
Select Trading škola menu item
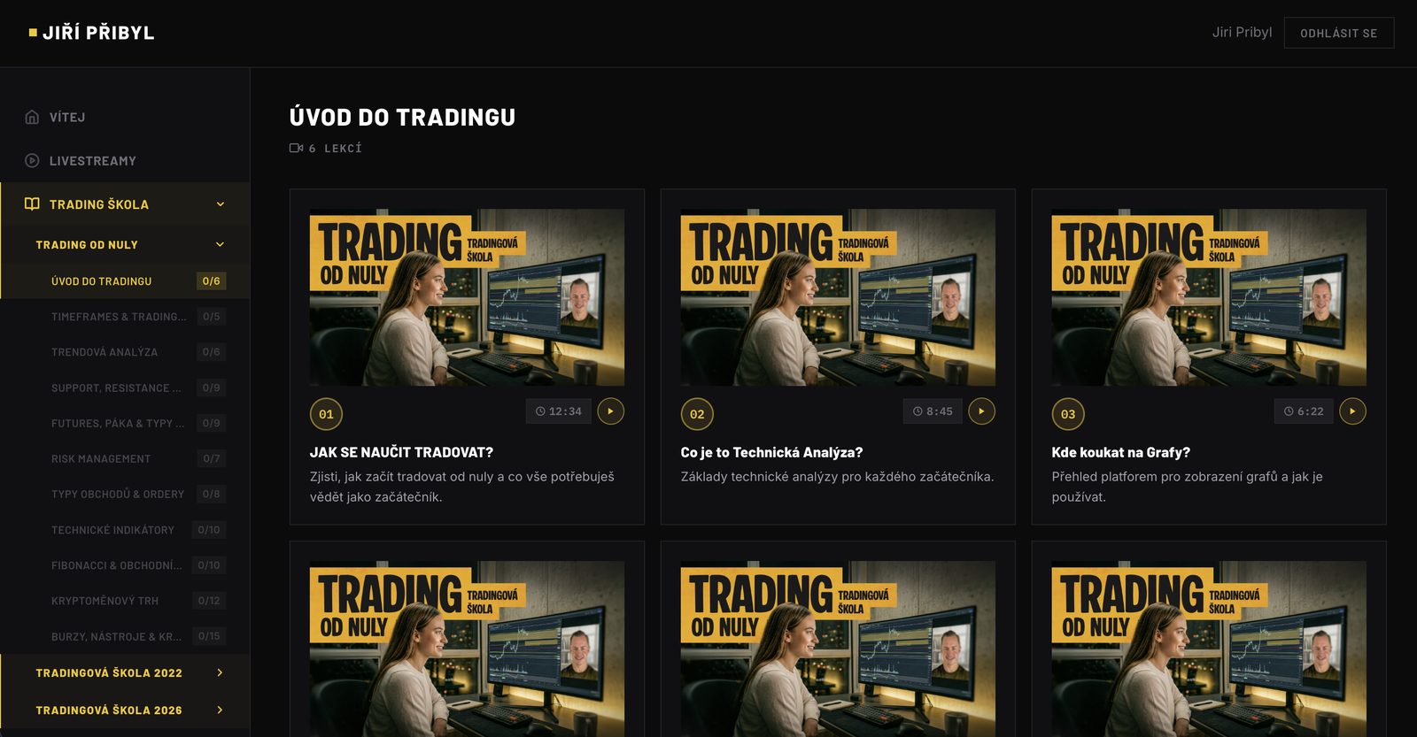(x=125, y=204)
